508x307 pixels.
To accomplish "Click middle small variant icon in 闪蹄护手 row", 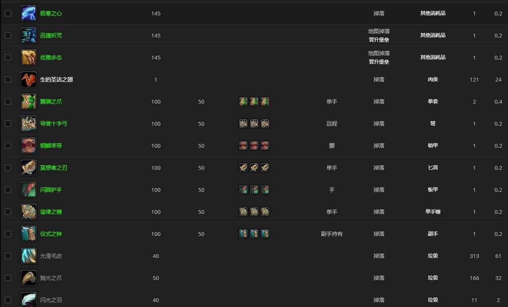I will (x=254, y=190).
